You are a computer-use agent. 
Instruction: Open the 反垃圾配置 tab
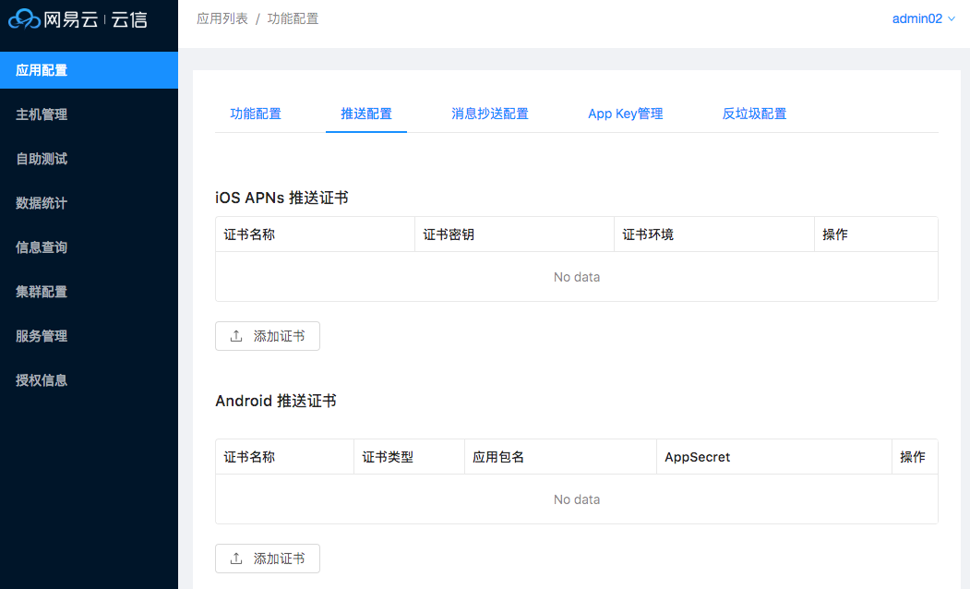pyautogui.click(x=754, y=114)
